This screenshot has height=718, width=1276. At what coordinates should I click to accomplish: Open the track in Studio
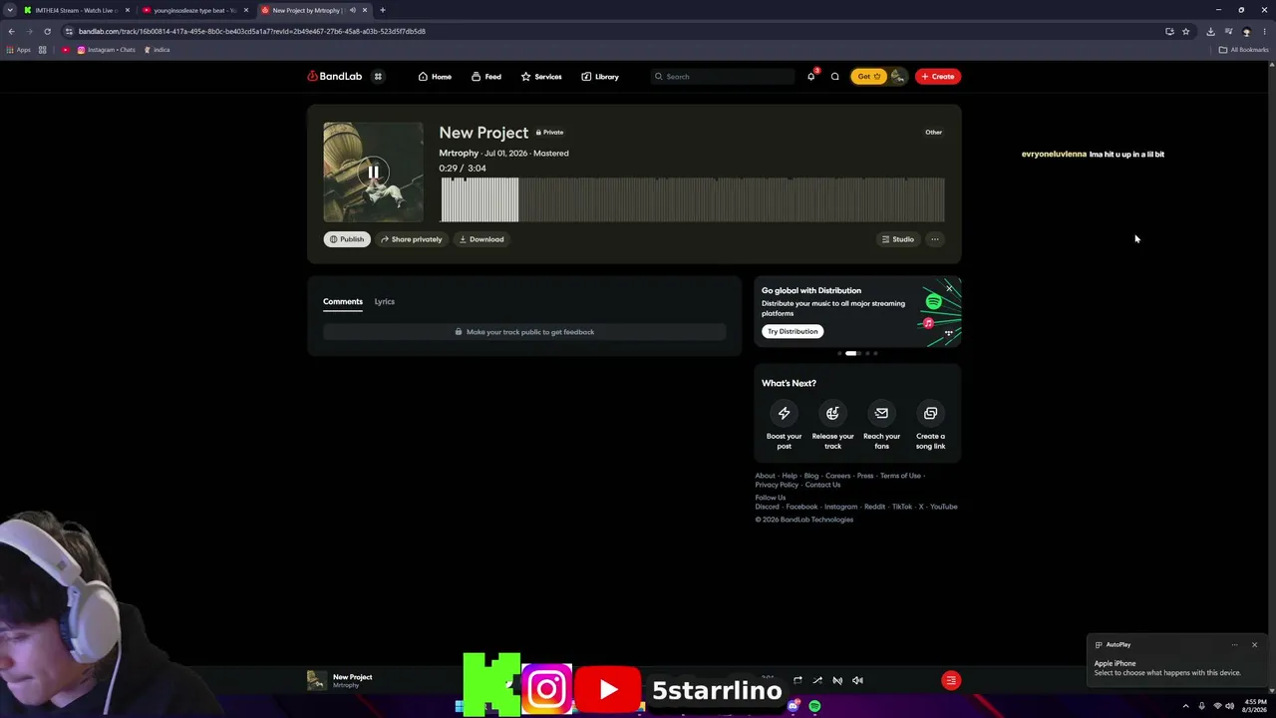coord(897,239)
